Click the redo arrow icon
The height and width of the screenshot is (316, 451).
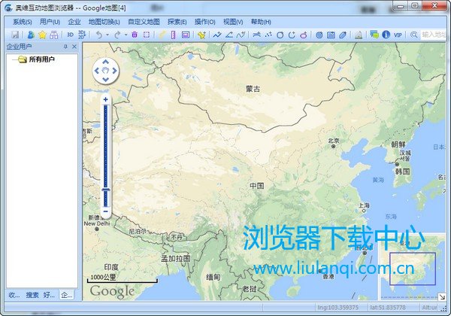pyautogui.click(x=117, y=35)
